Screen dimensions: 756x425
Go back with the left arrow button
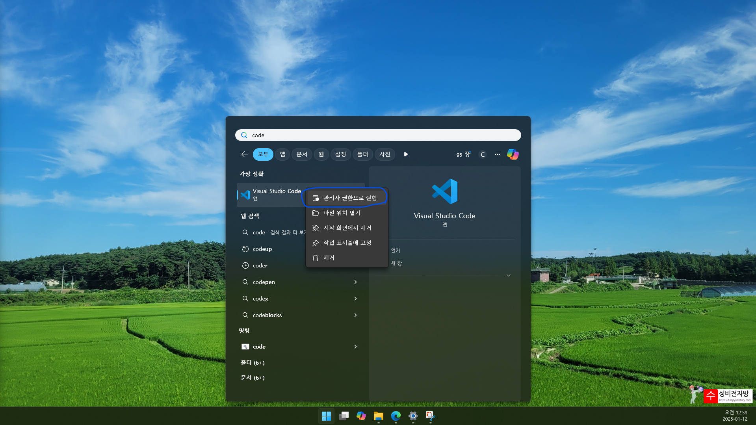[244, 154]
